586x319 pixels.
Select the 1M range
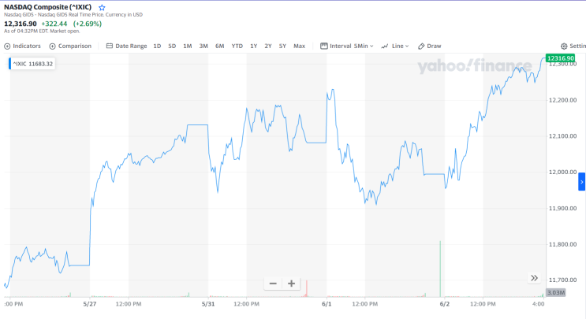point(187,46)
